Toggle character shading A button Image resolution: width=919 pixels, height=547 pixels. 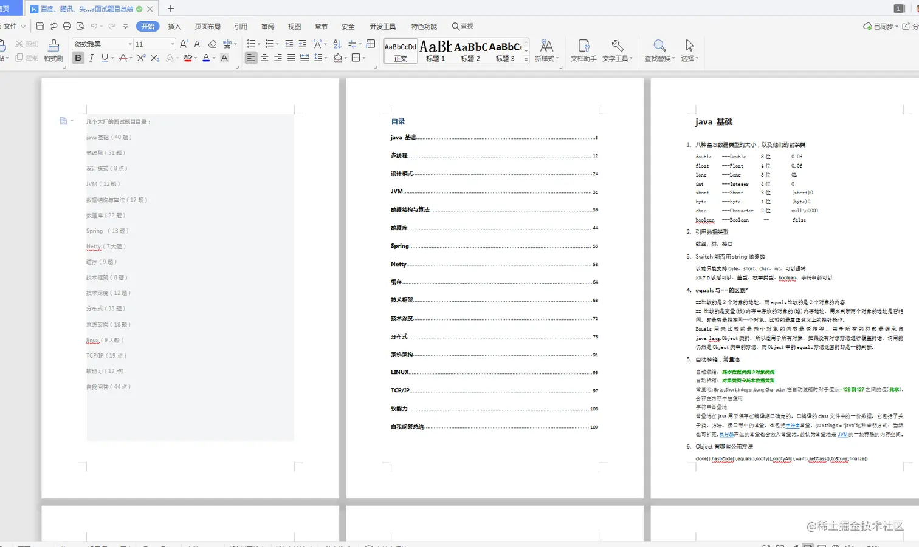click(224, 58)
